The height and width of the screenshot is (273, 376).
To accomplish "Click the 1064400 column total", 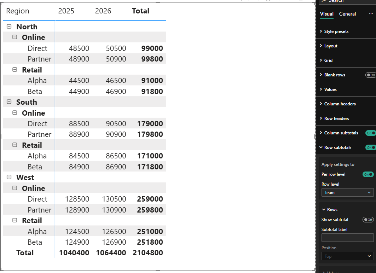I will point(111,252).
